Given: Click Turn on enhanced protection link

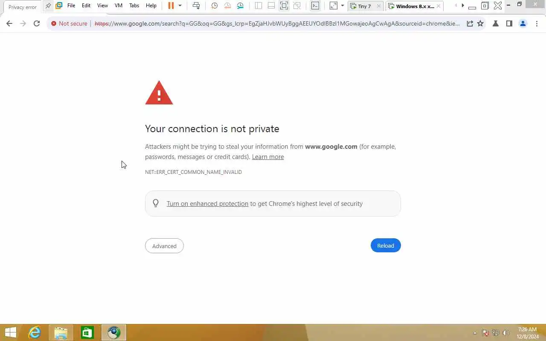Looking at the screenshot, I should (207, 204).
